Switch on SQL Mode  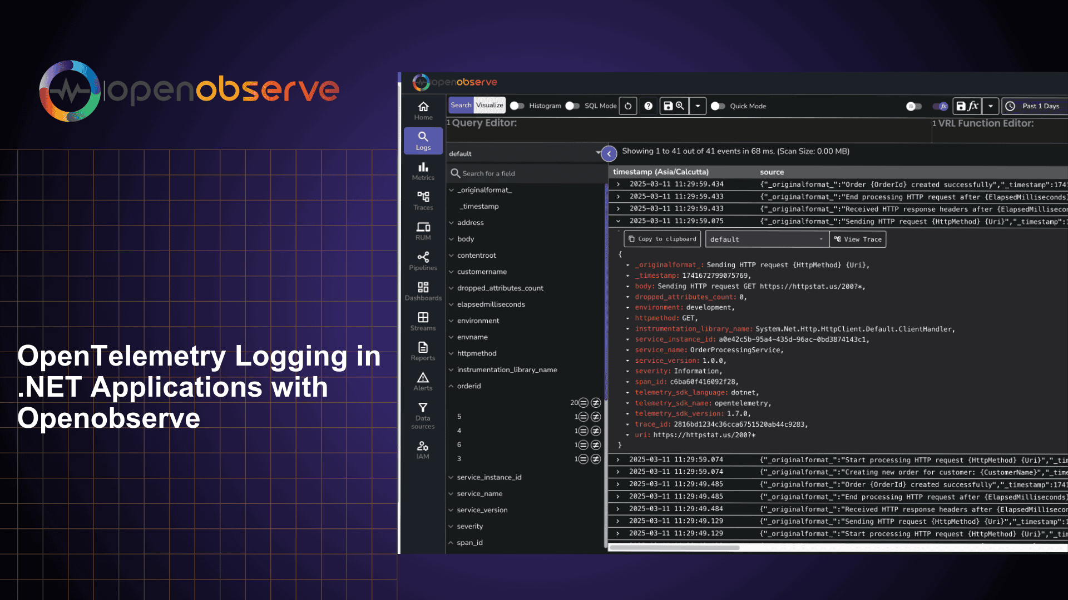pos(572,106)
